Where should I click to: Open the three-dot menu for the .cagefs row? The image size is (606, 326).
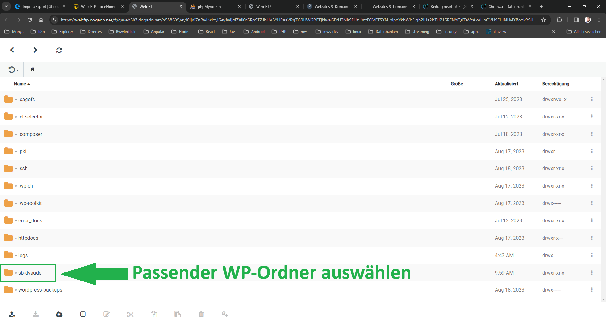point(592,99)
